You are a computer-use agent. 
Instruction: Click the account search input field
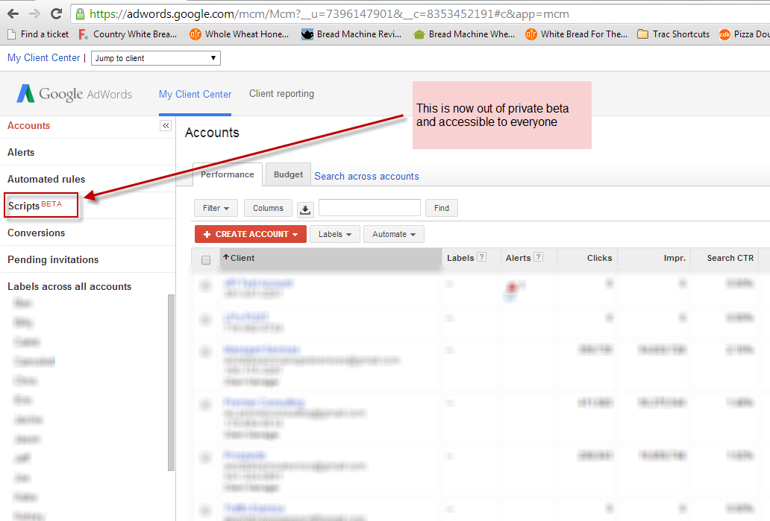pos(369,208)
